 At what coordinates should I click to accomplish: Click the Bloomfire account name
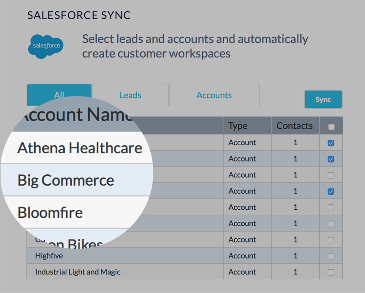[x=50, y=212]
